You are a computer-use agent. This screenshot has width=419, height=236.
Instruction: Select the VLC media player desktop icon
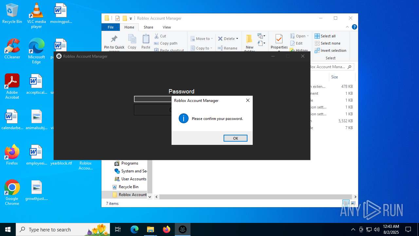(36, 16)
